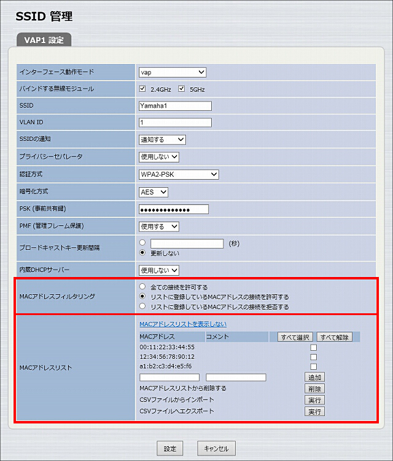Toggle the 2.4GHz wireless module checkbox

pyautogui.click(x=142, y=89)
